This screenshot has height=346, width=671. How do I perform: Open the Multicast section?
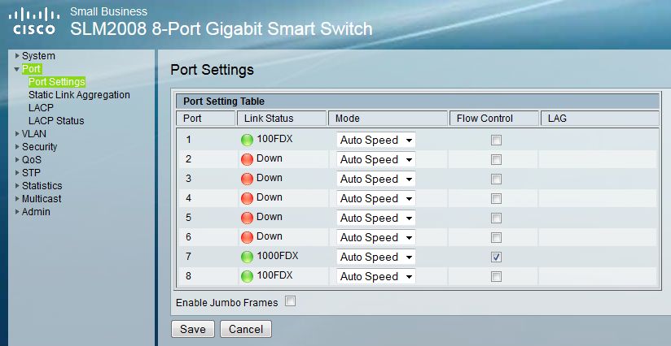click(42, 199)
